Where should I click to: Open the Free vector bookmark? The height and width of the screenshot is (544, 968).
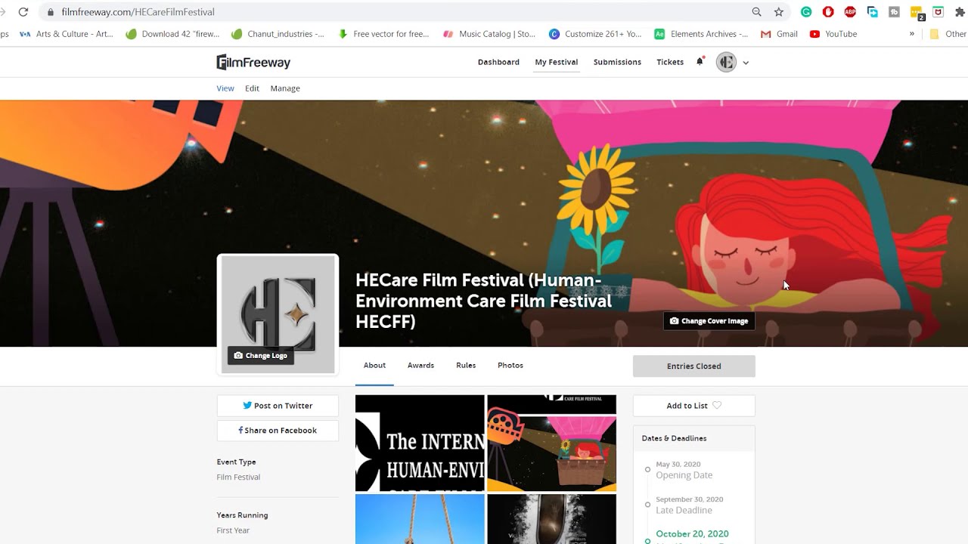383,34
